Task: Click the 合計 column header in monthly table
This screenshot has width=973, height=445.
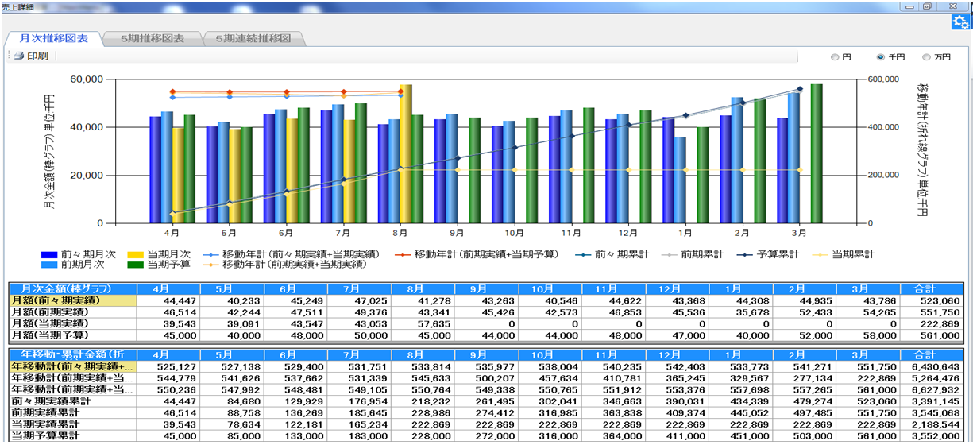Action: pos(925,288)
